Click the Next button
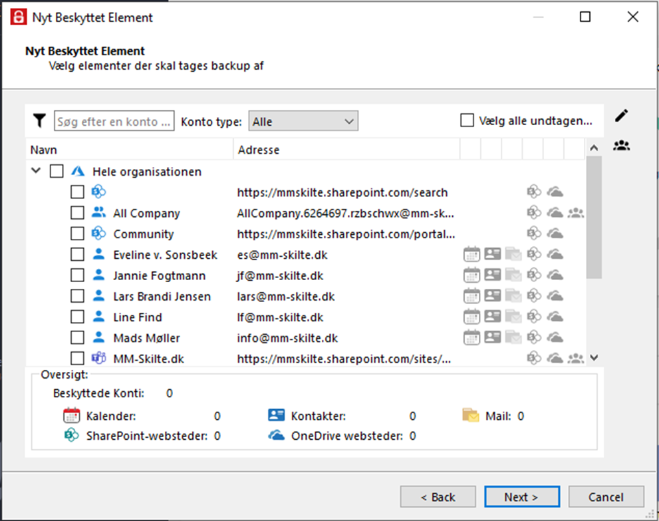The height and width of the screenshot is (521, 659). pyautogui.click(x=522, y=497)
